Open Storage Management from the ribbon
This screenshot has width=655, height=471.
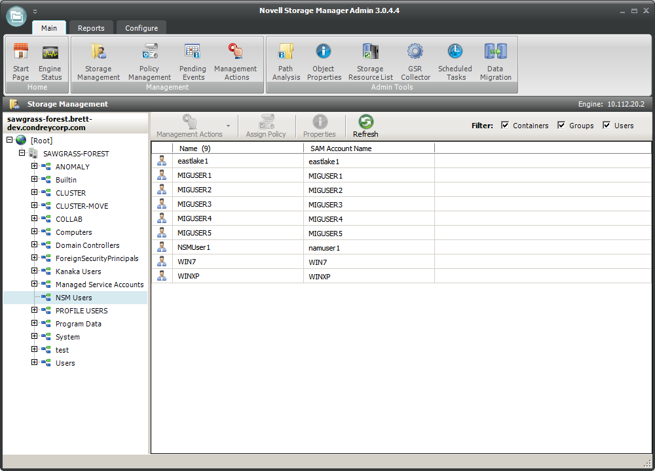tap(99, 61)
